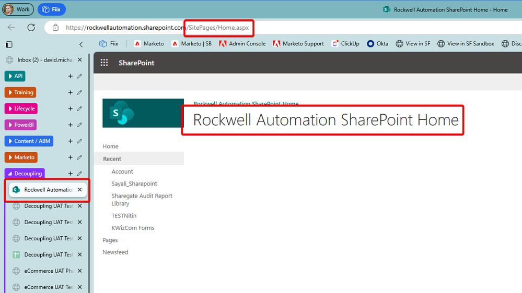Edit the Lifecycle group with pencil icon
The width and height of the screenshot is (522, 293).
coord(79,108)
